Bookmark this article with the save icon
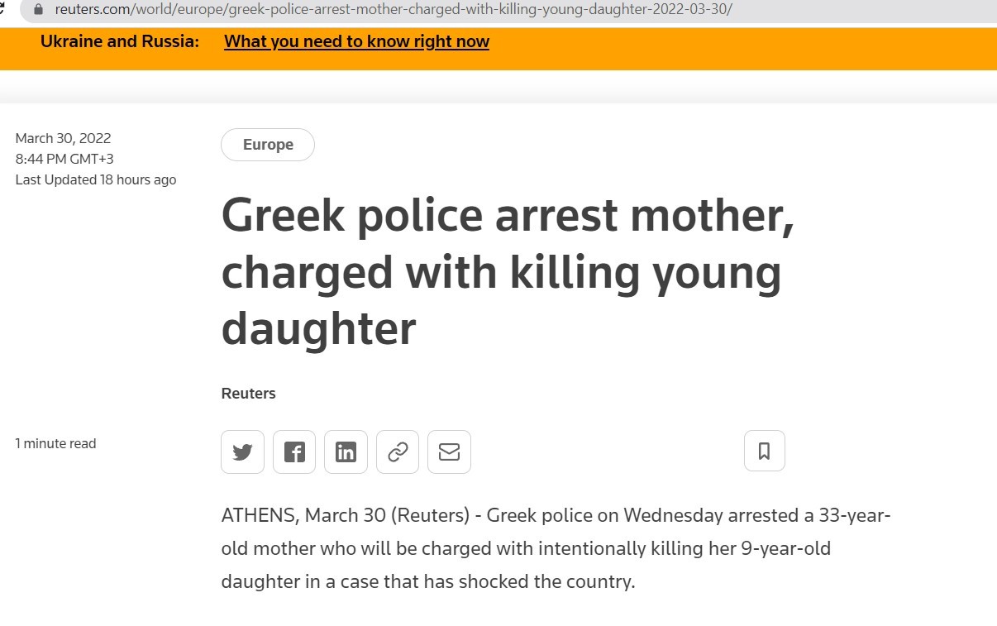Viewport: 997px width, 626px height. click(764, 451)
